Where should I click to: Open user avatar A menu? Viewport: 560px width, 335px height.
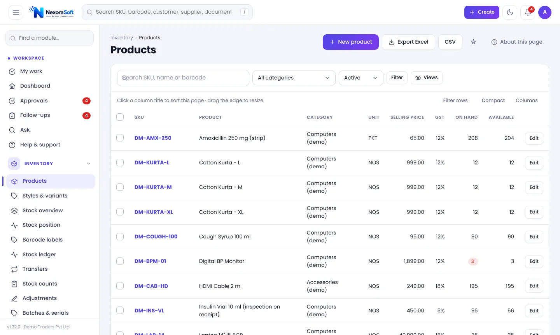545,12
